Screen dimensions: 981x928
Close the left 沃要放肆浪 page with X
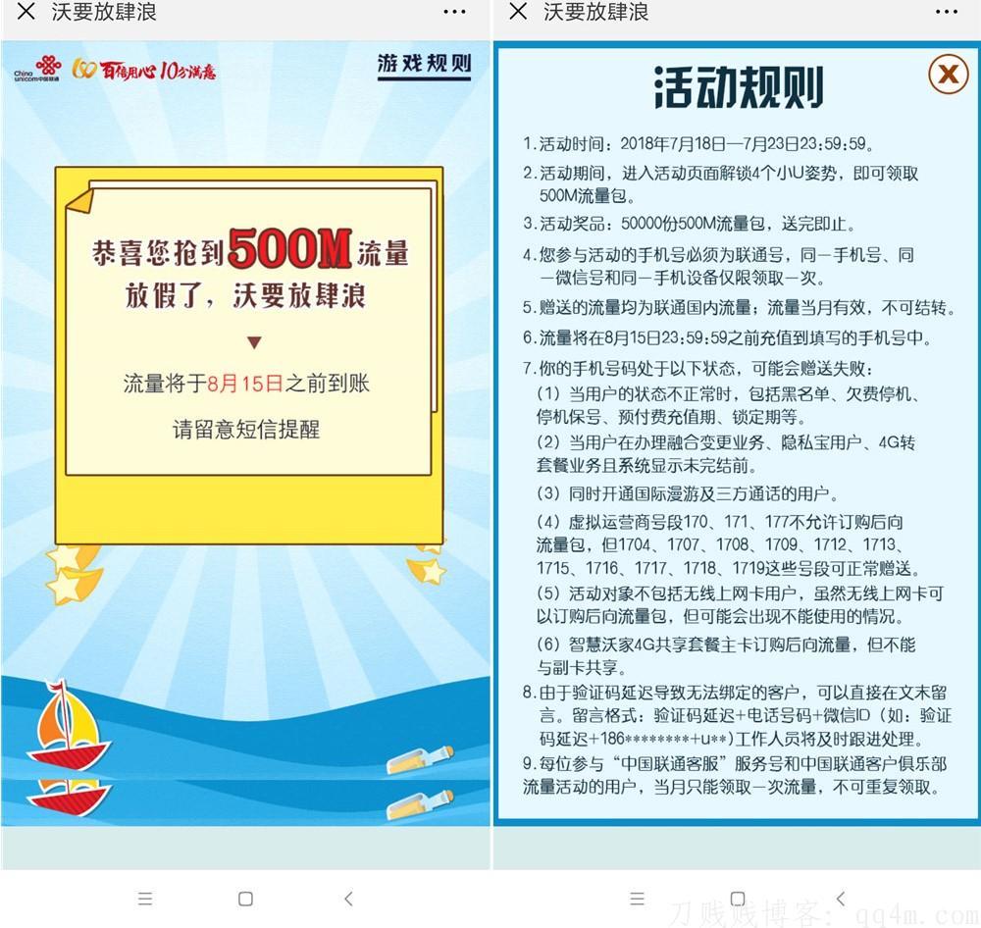[26, 11]
